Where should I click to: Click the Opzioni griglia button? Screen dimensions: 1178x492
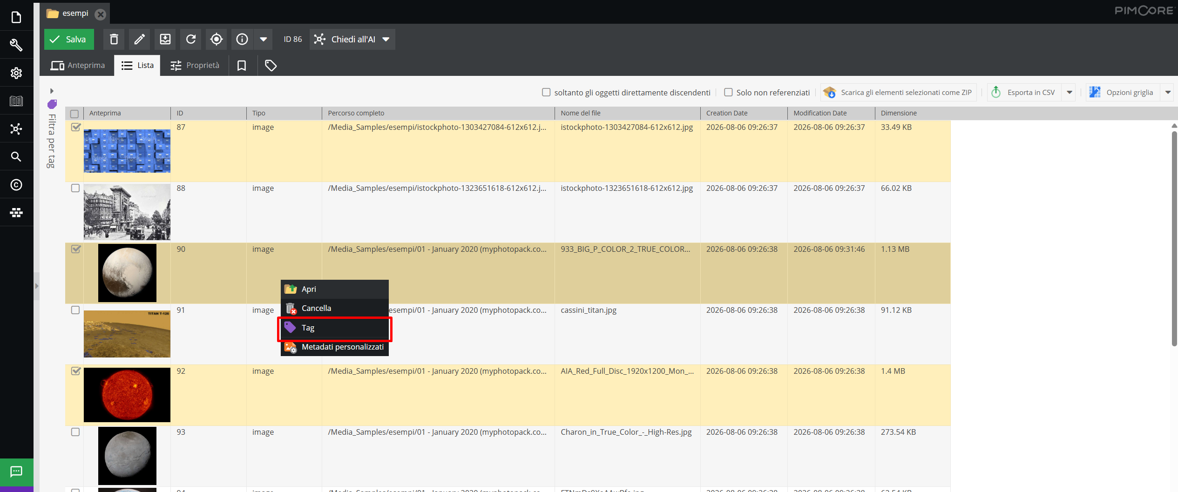(1123, 92)
